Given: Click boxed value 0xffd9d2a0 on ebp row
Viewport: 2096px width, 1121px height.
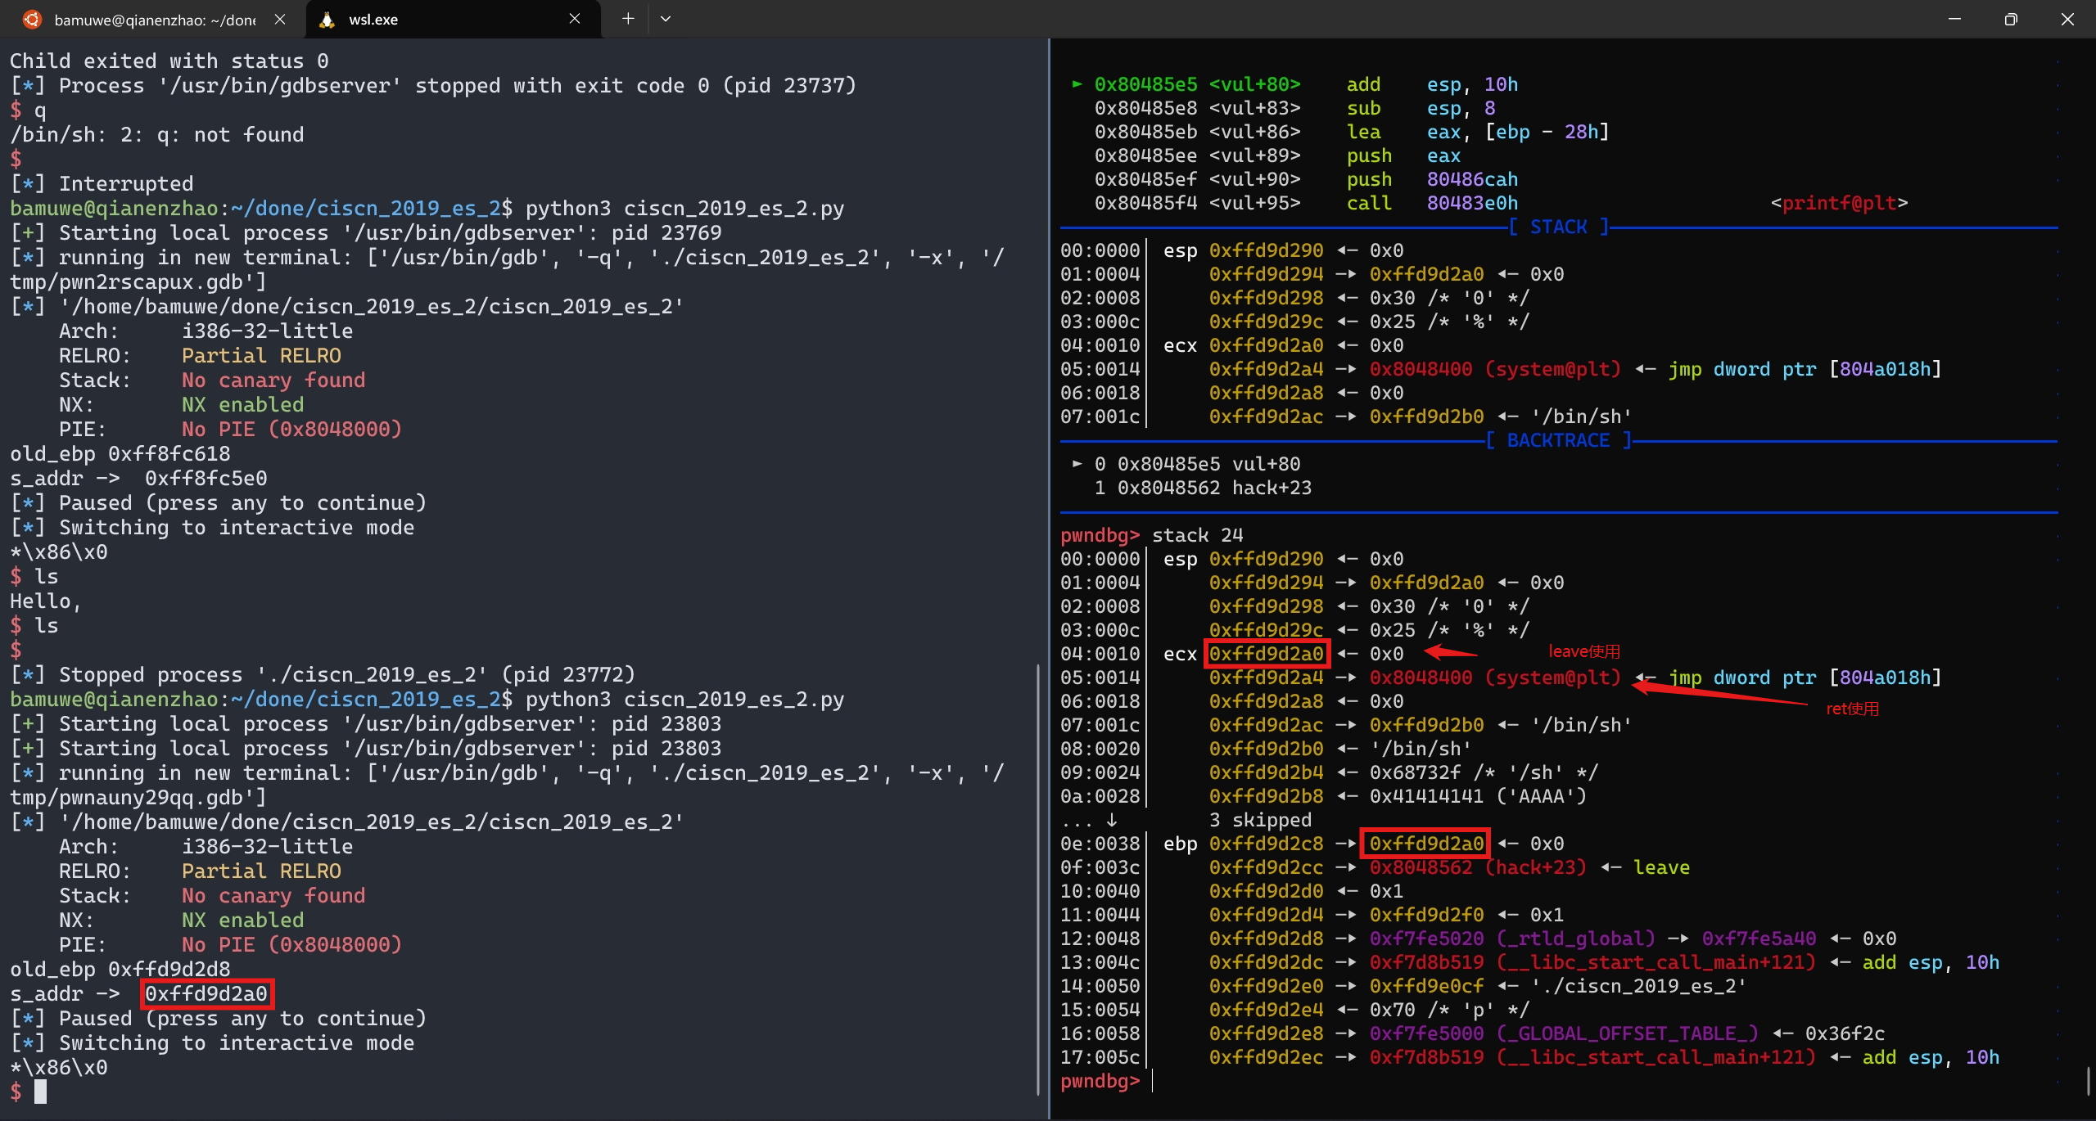Looking at the screenshot, I should pos(1426,844).
